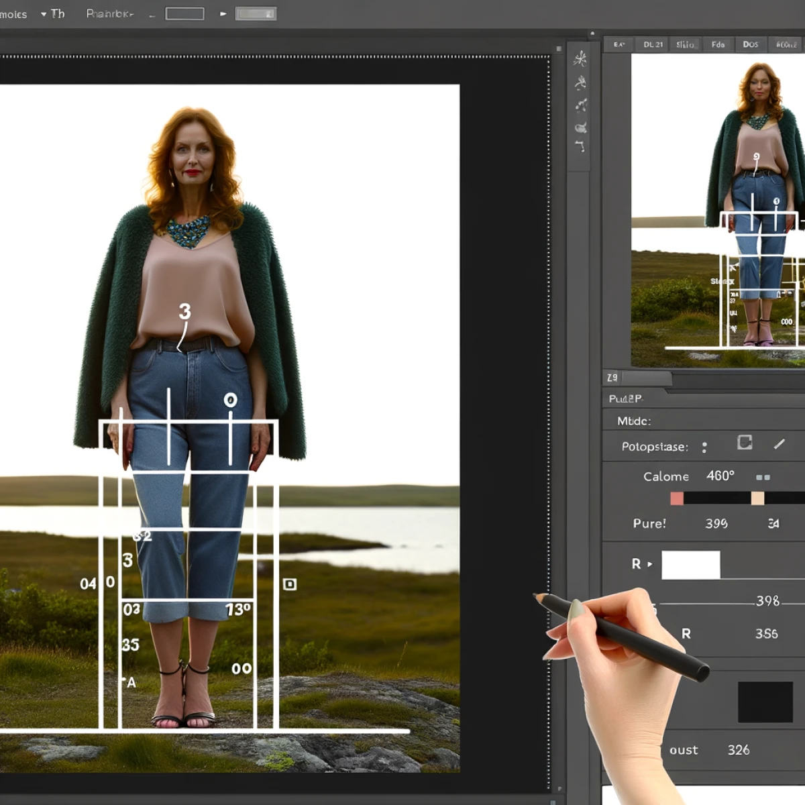Open the Th dropdown in the top bar
This screenshot has width=805, height=805.
pos(53,13)
